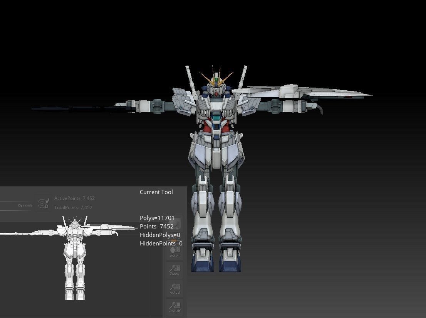
Task: Click the Current Tool heading
Action: point(156,192)
